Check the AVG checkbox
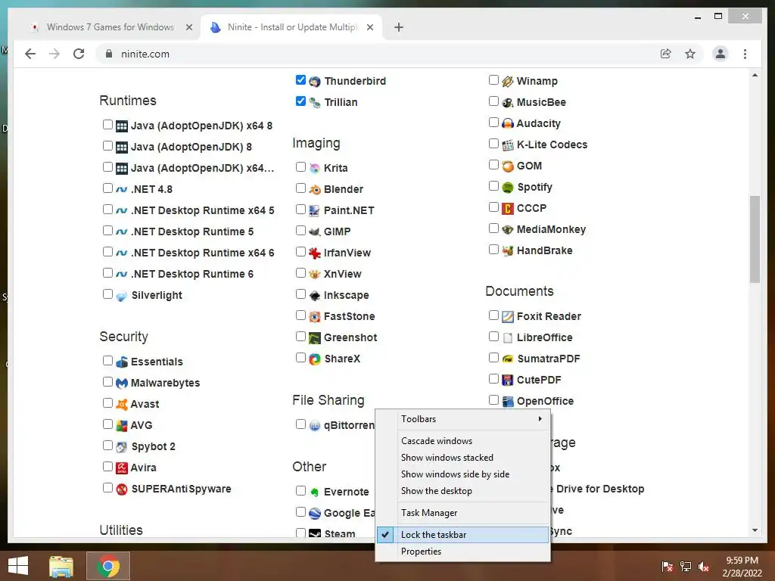The image size is (775, 581). [x=107, y=424]
